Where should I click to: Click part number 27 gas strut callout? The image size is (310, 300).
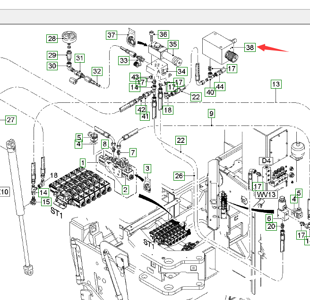(x=10, y=120)
